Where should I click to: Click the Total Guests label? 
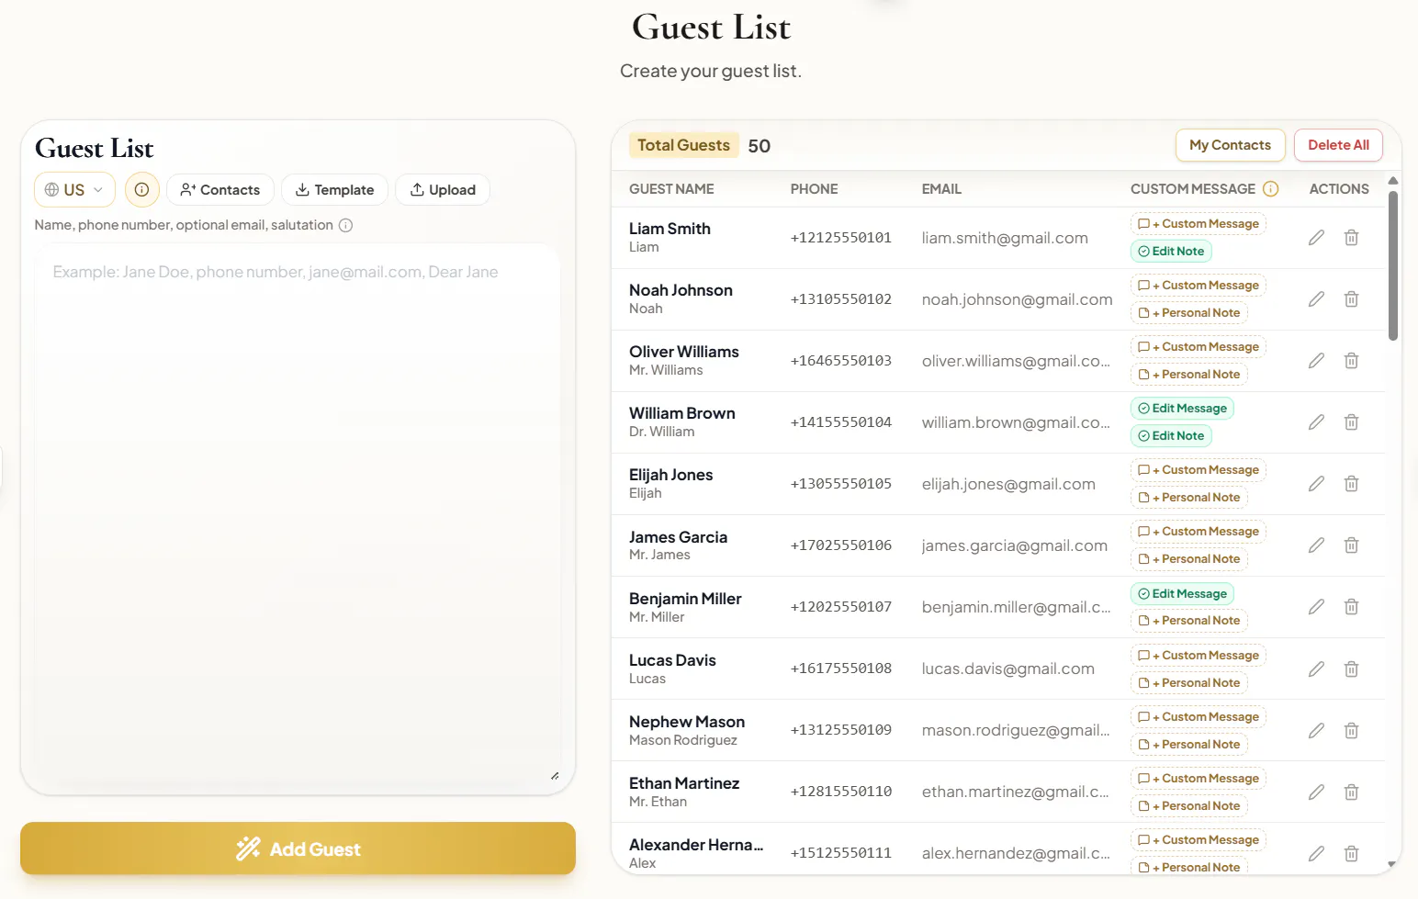[x=683, y=145]
